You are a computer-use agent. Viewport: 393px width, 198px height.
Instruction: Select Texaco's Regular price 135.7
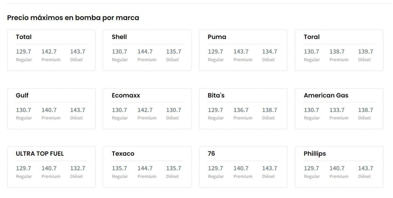pyautogui.click(x=119, y=168)
